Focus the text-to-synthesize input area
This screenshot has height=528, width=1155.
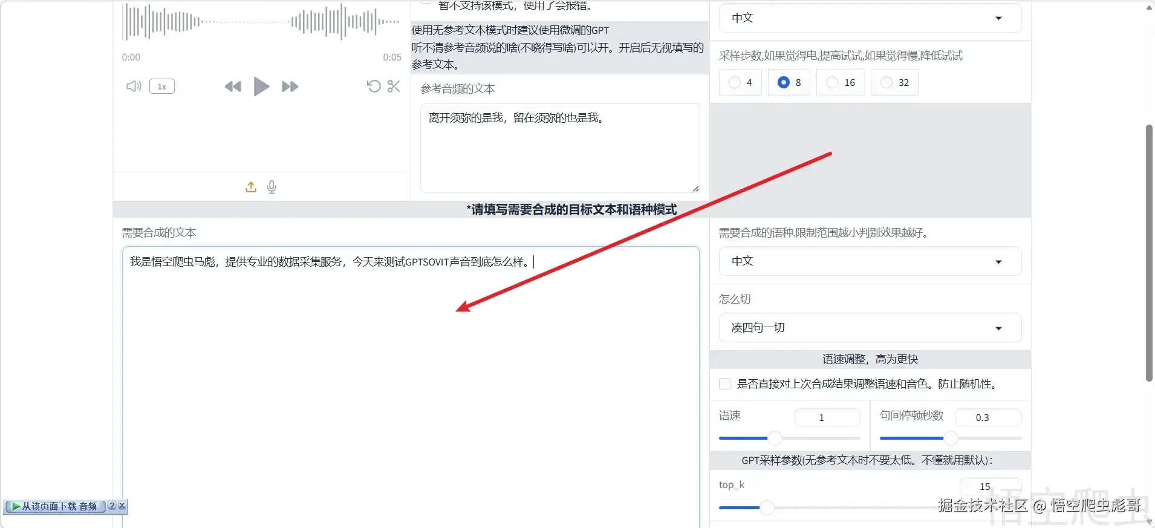[x=411, y=387]
